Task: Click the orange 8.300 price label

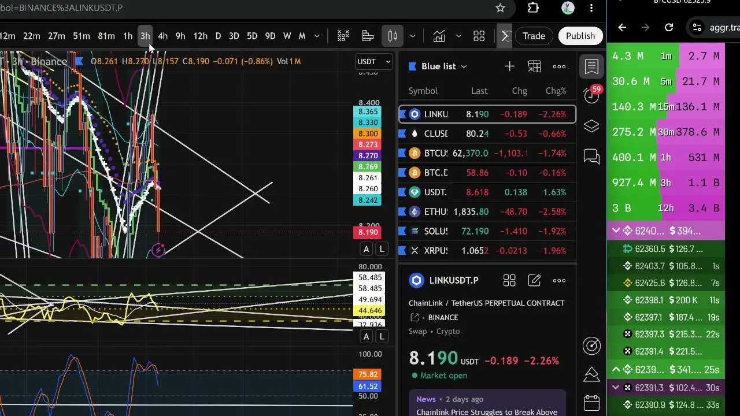Action: [368, 133]
